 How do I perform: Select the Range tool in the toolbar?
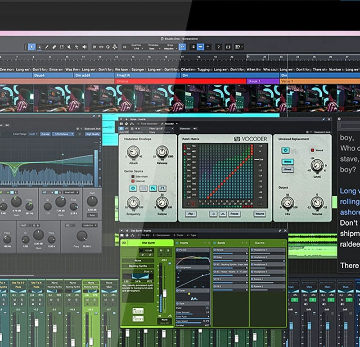39,47
